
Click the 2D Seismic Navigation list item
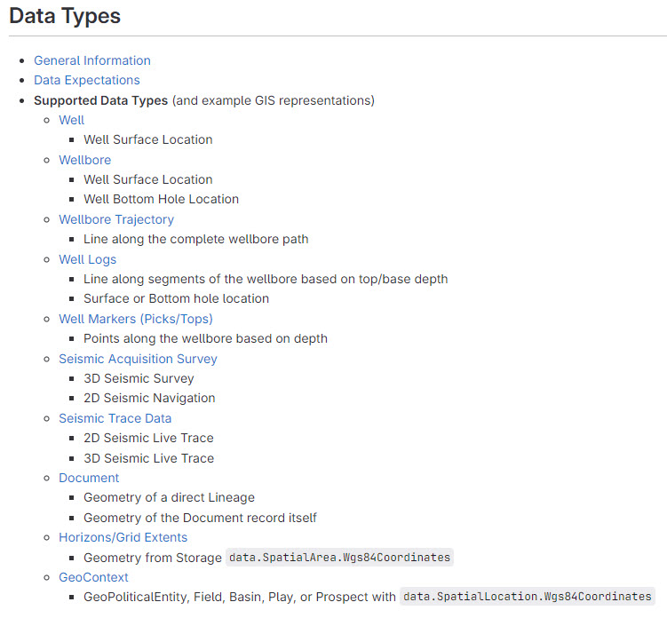[x=149, y=398]
